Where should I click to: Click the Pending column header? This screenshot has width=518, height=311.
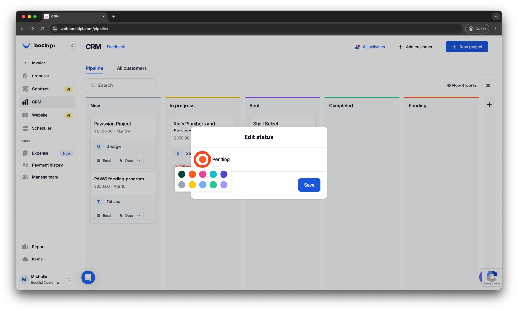[x=418, y=106]
